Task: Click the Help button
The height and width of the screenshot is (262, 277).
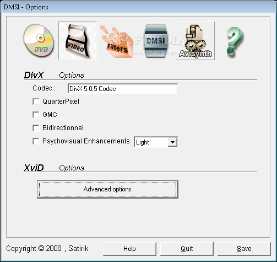Action: (x=129, y=249)
